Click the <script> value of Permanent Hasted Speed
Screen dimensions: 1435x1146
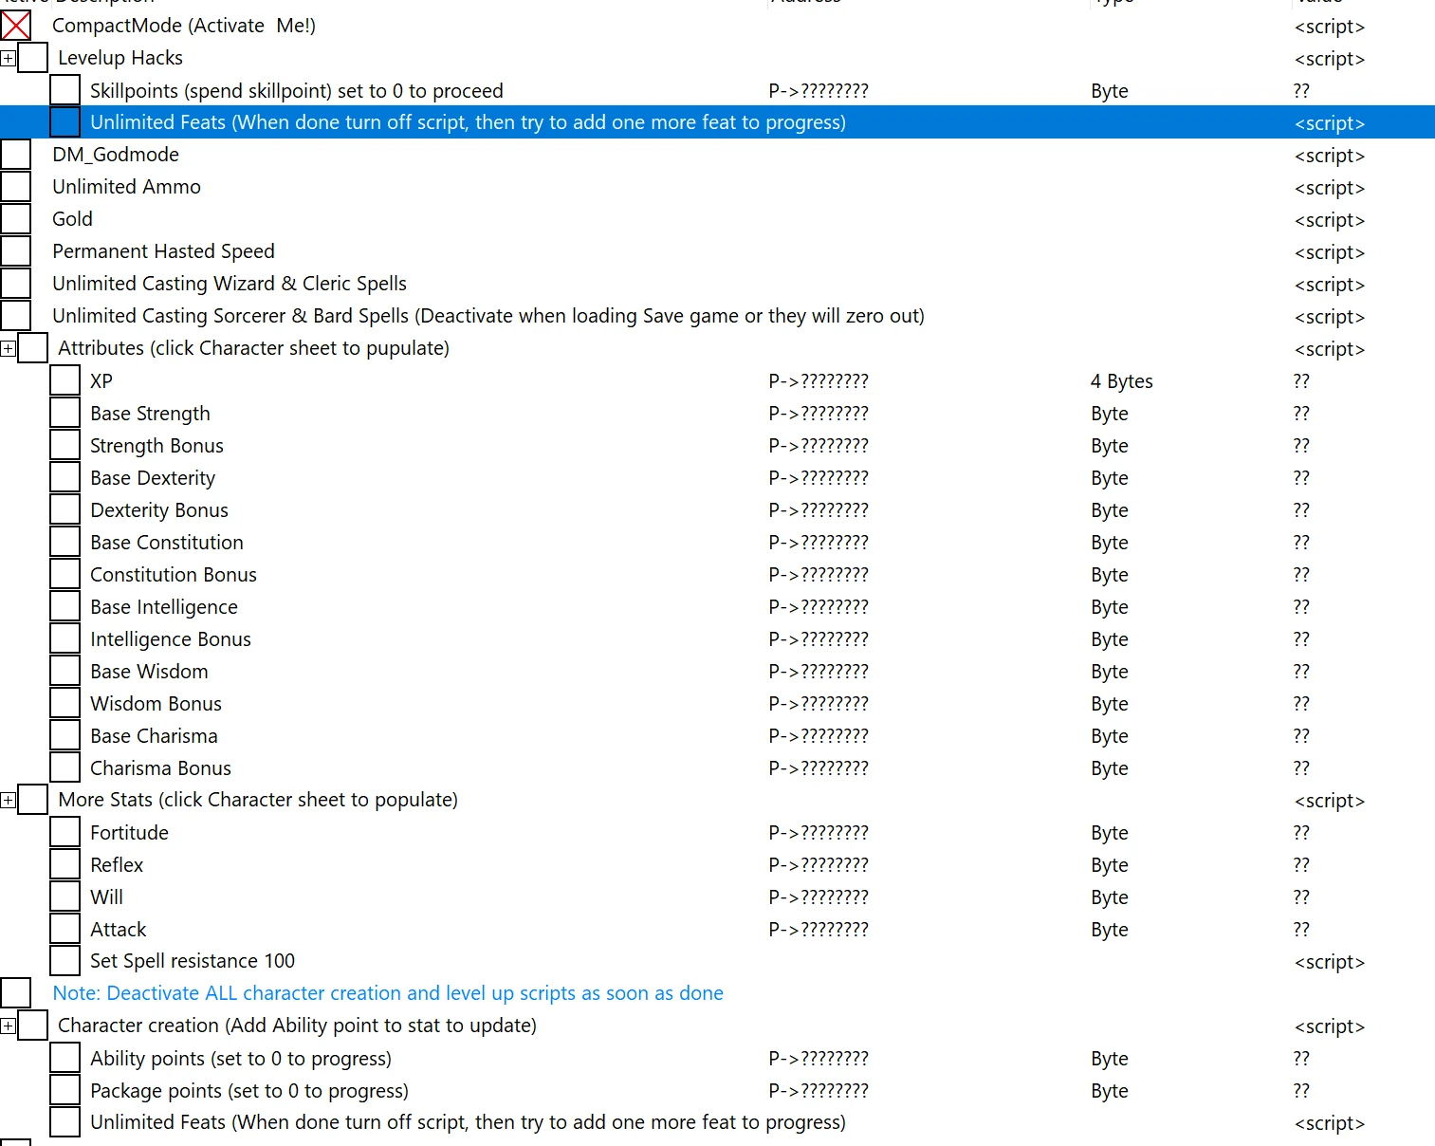(1330, 252)
